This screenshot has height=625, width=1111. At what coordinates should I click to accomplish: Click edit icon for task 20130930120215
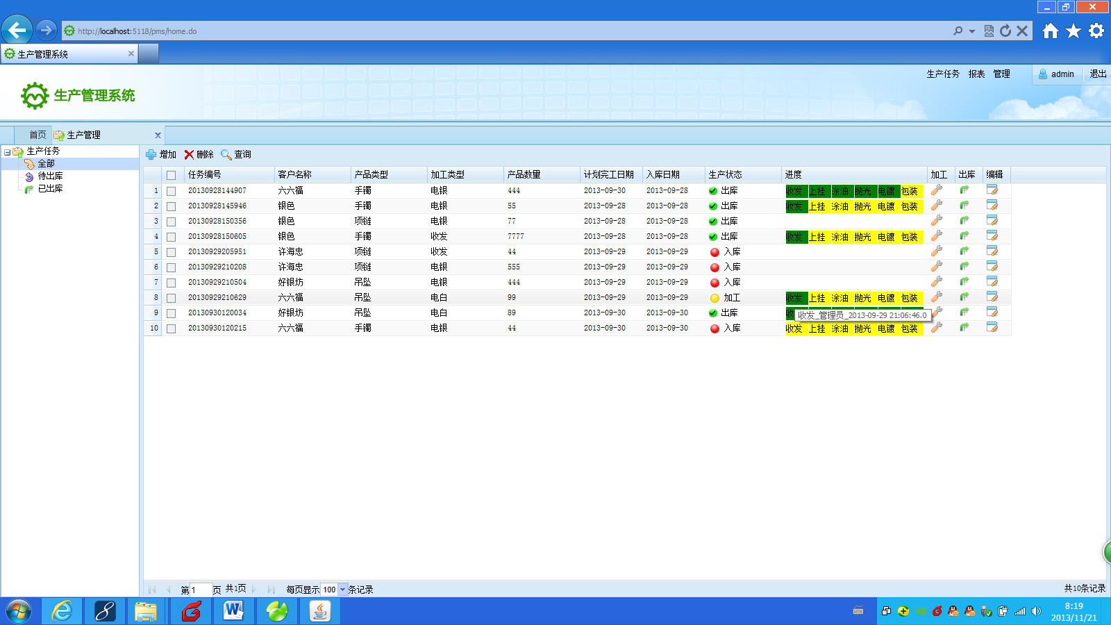coord(992,328)
